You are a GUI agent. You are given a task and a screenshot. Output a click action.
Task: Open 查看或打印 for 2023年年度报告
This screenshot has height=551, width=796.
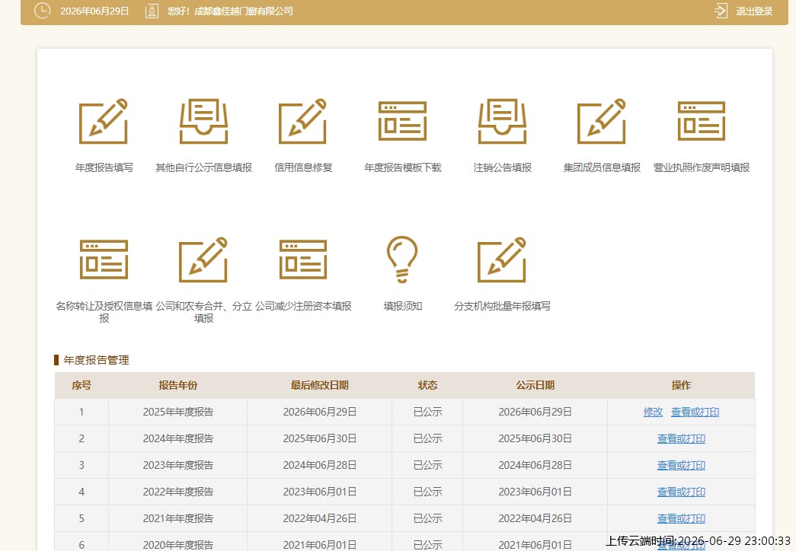[x=681, y=465]
